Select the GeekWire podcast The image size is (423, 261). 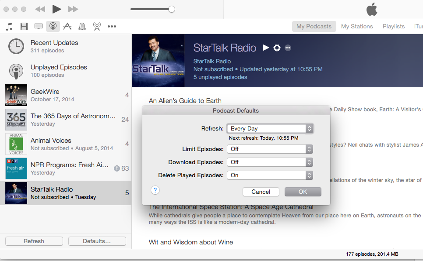pyautogui.click(x=66, y=95)
